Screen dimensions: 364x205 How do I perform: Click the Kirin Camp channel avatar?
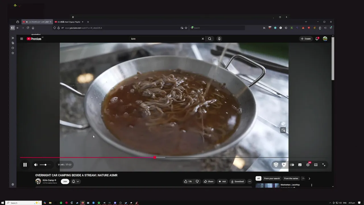pos(38,181)
